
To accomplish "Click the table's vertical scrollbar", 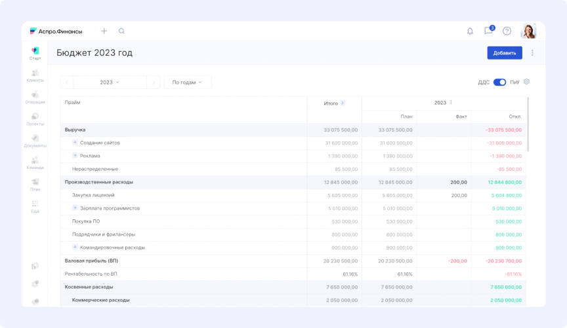I will [x=528, y=118].
